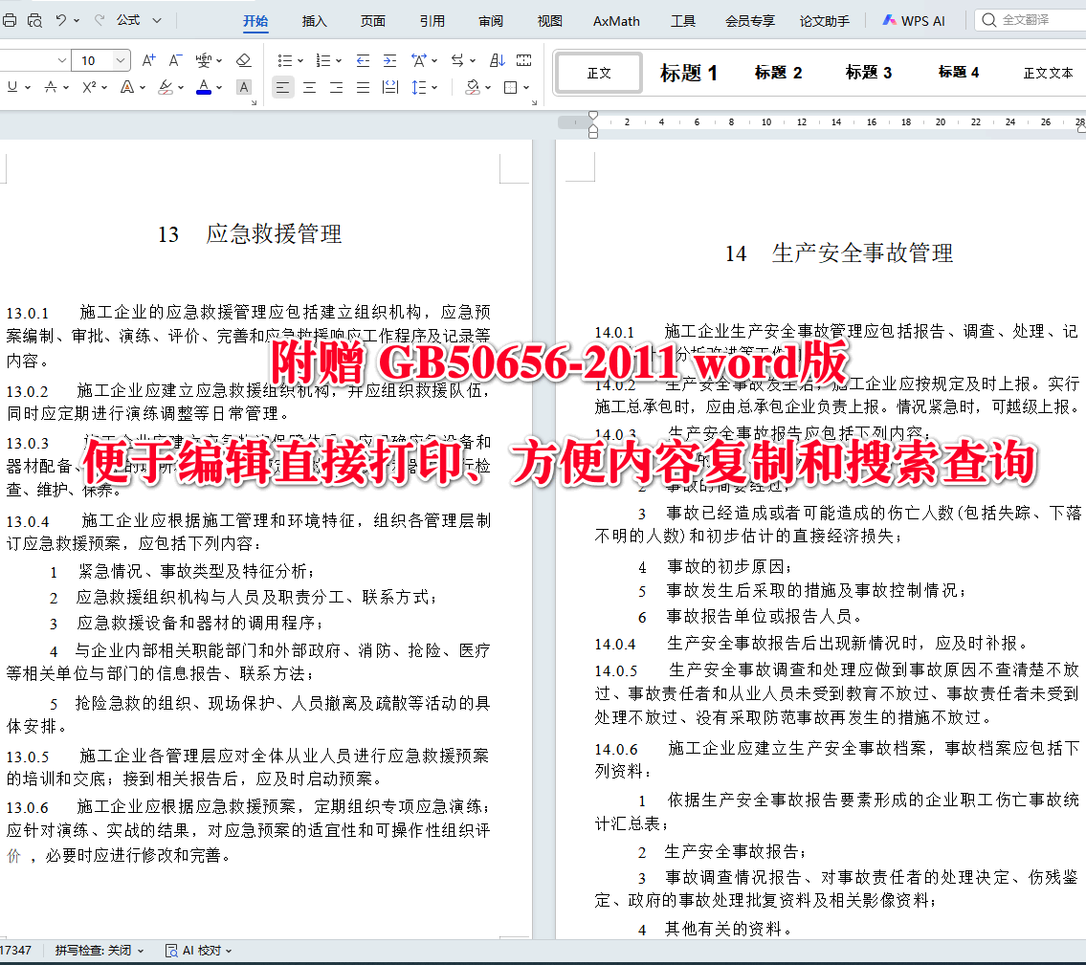Undo the last action

pos(61,20)
